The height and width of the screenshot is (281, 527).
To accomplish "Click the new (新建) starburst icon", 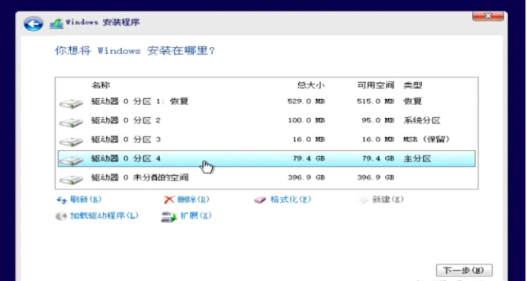I will pos(363,200).
